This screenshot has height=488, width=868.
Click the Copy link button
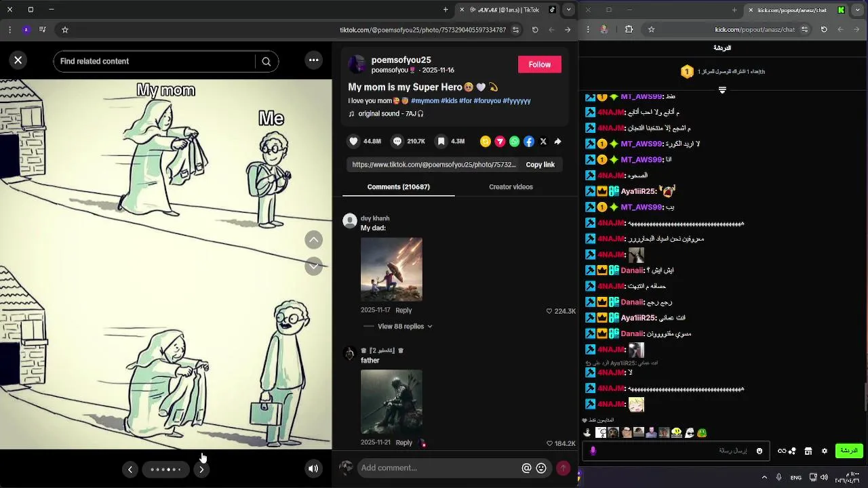(x=540, y=165)
